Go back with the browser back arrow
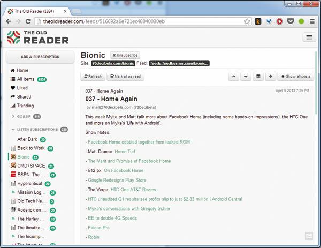This screenshot has height=248, width=321. [9, 21]
